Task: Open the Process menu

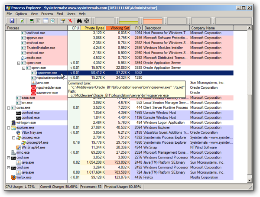Action: tap(47, 14)
